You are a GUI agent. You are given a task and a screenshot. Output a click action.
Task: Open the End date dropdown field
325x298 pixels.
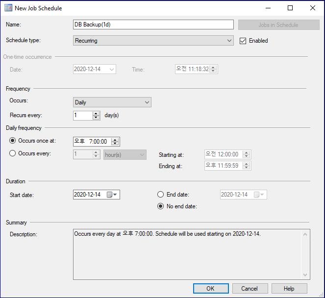coord(244,195)
